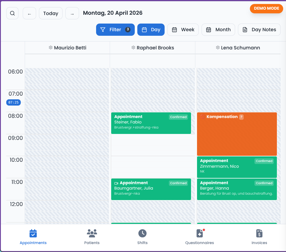Open the search magnifier icon
The width and height of the screenshot is (286, 252).
coord(13,13)
